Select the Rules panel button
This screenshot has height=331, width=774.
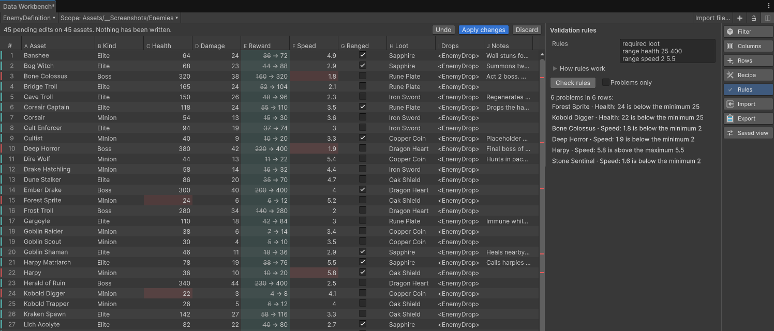pyautogui.click(x=748, y=89)
